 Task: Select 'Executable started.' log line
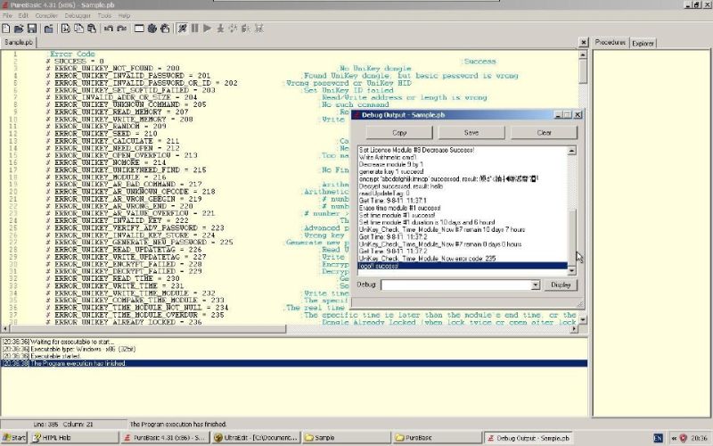294,356
